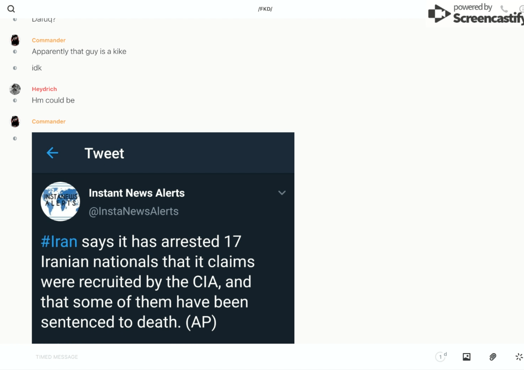
Task: Click the Instant News Alerts globe logo
Action: (60, 201)
